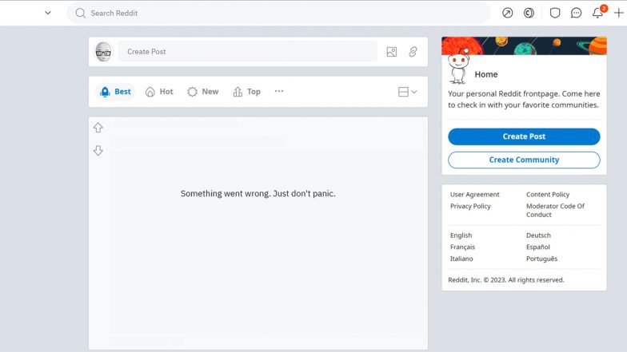Open the Coins icon in header
Viewport: 627px width, 352px height.
point(529,13)
